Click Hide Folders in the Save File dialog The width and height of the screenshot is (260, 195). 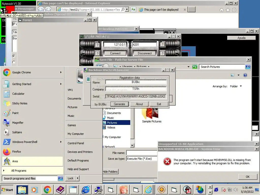pyautogui.click(x=110, y=172)
